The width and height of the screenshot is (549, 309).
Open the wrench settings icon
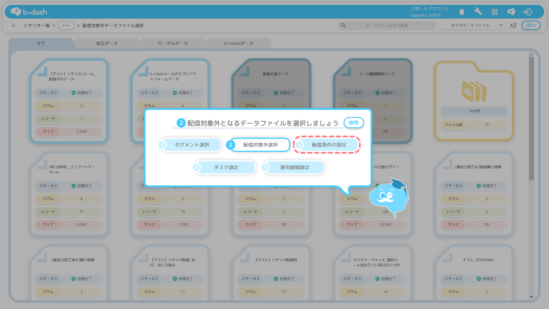478,12
